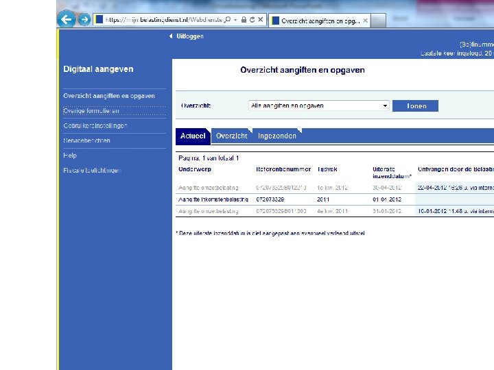Click the address bar URL field
Viewport: 494px width, 370px height.
pyautogui.click(x=164, y=20)
